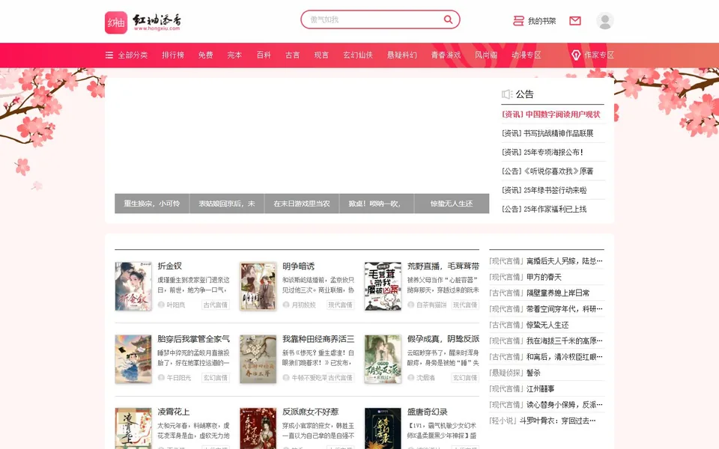The width and height of the screenshot is (719, 449).
Task: Open the 折金钗 book cover
Action: 133,287
